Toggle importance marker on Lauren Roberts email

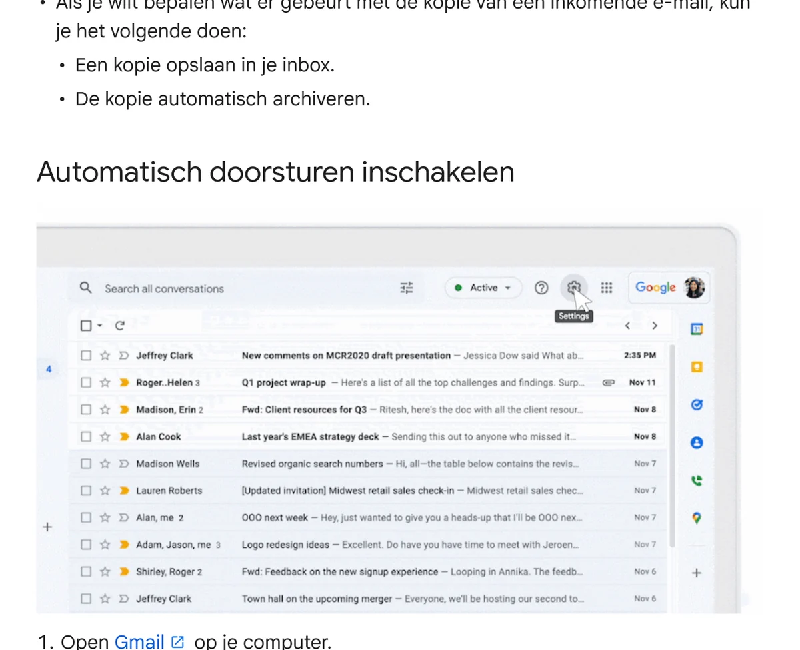(123, 491)
